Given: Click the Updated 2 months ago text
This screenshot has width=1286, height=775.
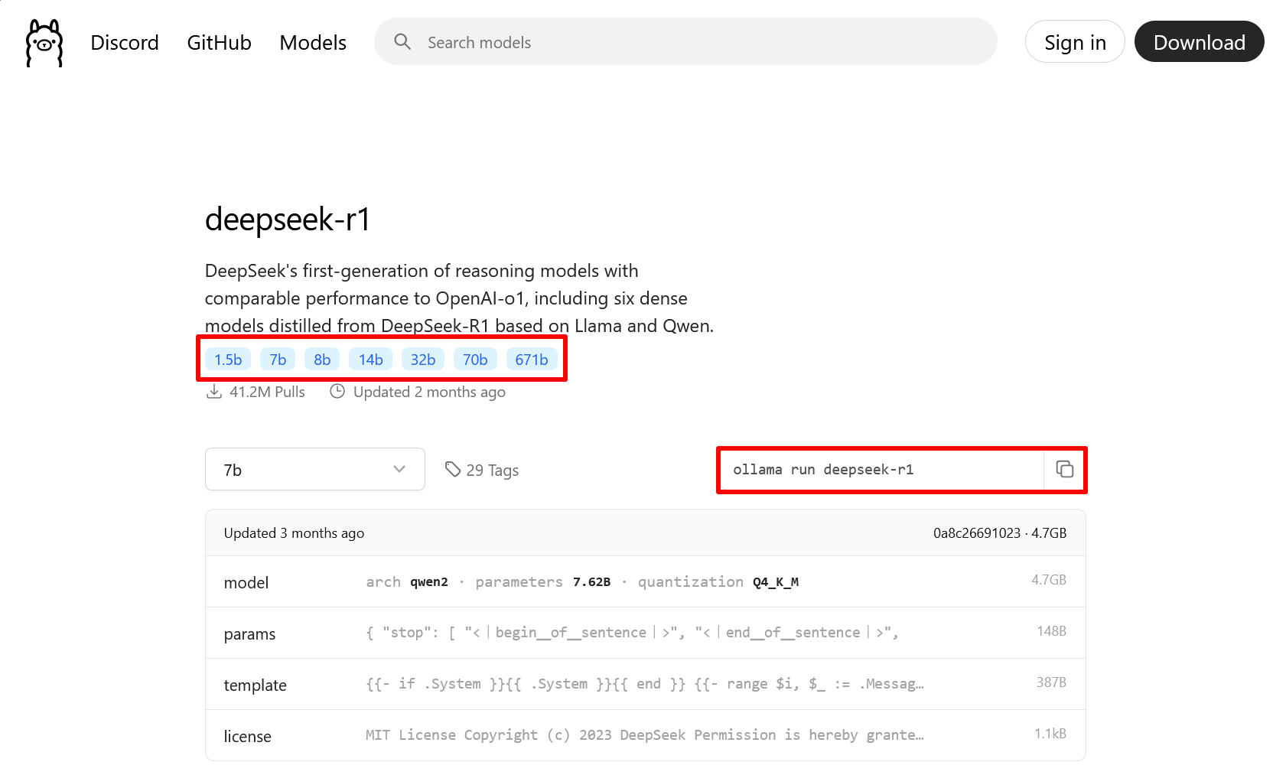Looking at the screenshot, I should click(429, 392).
